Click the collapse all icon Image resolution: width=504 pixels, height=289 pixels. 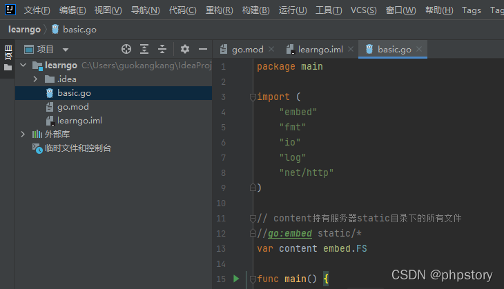(x=162, y=49)
